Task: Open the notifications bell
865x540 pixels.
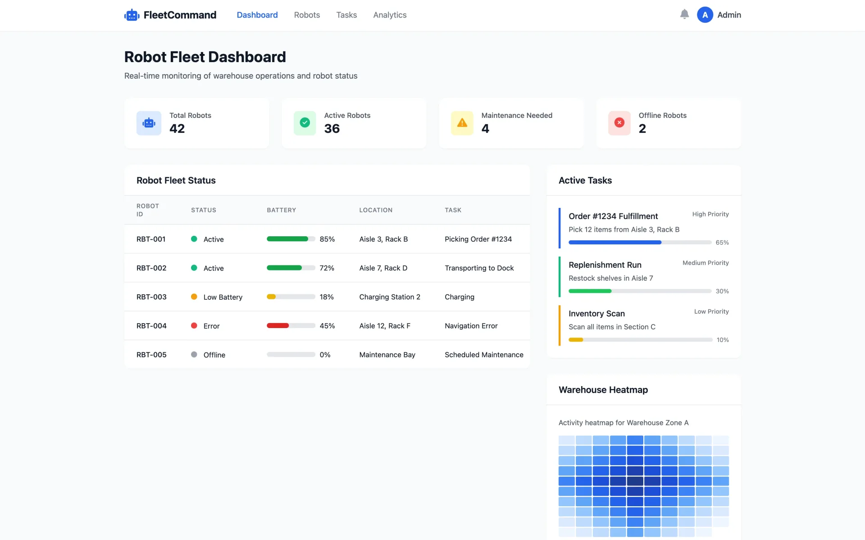Action: pyautogui.click(x=684, y=14)
